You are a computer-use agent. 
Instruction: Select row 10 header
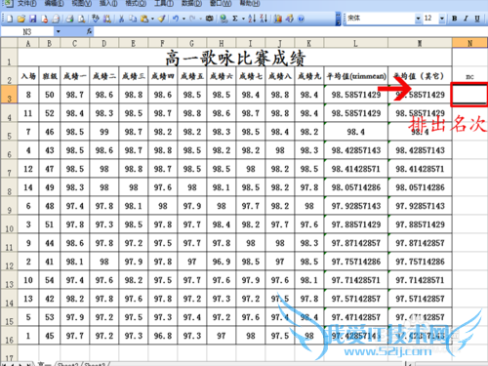pyautogui.click(x=9, y=224)
